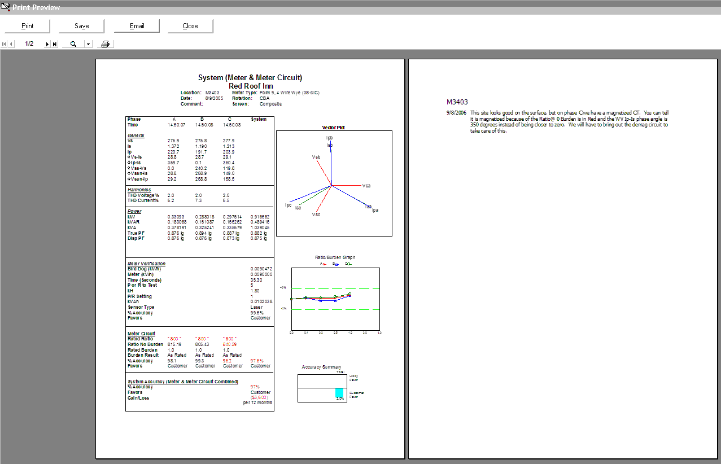Screen dimensions: 721x464
Task: Click the 'P/R Setting' row label
Action: [139, 296]
